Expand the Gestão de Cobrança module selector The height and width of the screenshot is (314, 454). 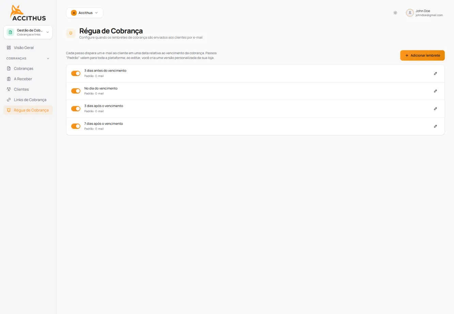click(28, 32)
